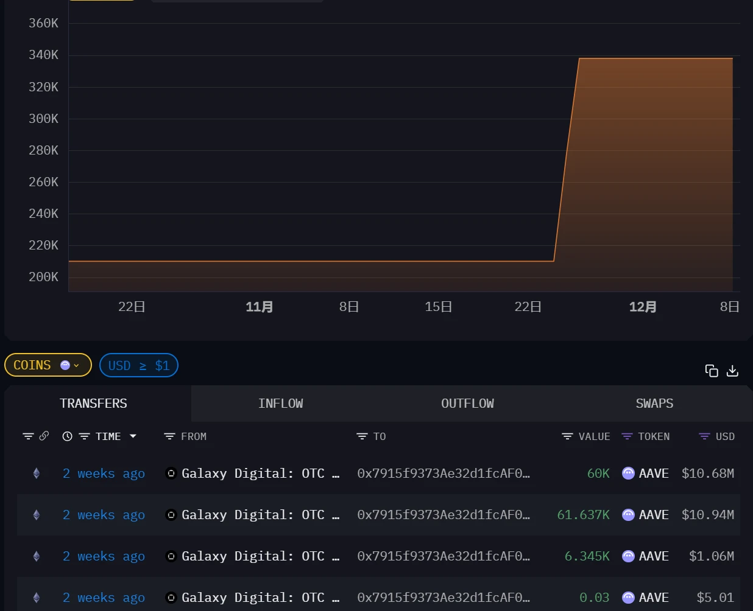Open recipient address in the 6.345K row
The image size is (753, 611).
point(443,556)
